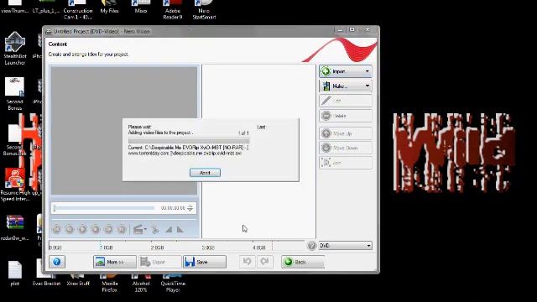Viewport: 537px width, 302px height.
Task: Save the project with the Save button
Action: [205, 262]
